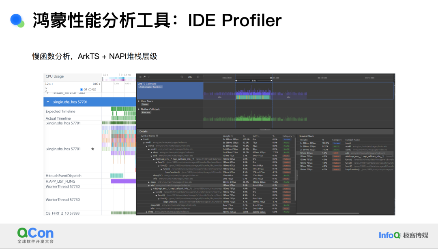Select the loopFunction() row in Heaviest Stack
The image size is (438, 249).
(346, 169)
